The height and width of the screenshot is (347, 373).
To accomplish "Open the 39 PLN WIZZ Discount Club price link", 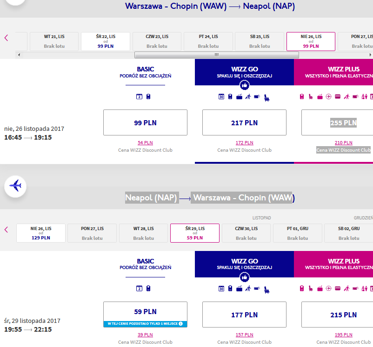I will point(146,334).
